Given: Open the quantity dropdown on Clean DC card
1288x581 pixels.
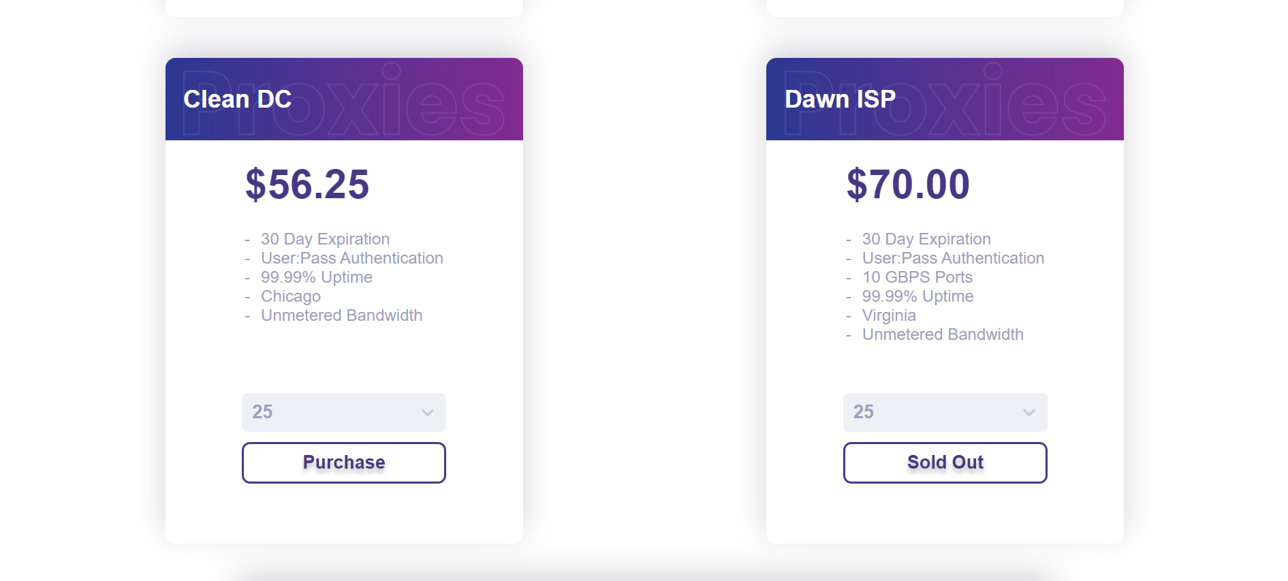Looking at the screenshot, I should pyautogui.click(x=343, y=412).
